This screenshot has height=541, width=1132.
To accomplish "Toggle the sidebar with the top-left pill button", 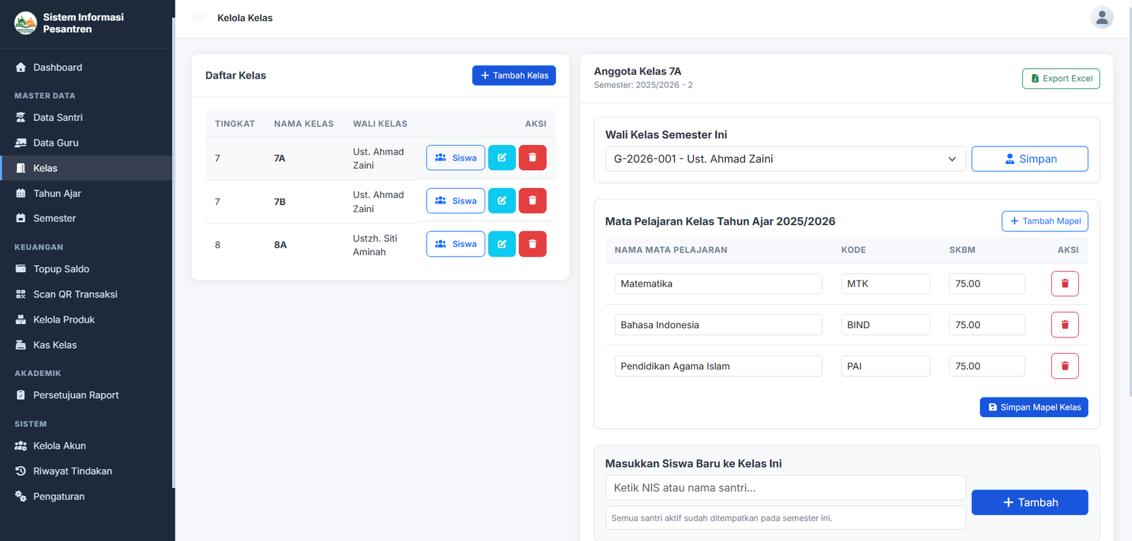I will [199, 18].
